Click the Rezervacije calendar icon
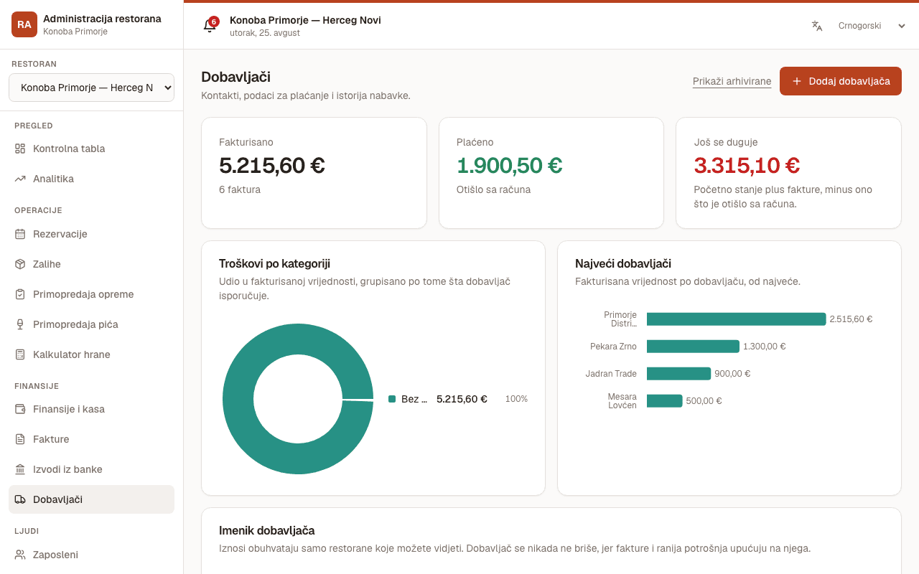Screen dimensions: 919x574 [x=20, y=234]
